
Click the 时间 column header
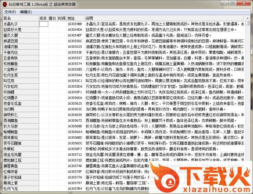click(62, 18)
